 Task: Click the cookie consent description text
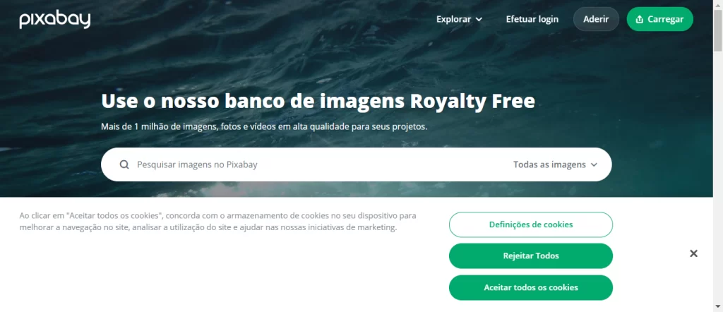click(217, 222)
